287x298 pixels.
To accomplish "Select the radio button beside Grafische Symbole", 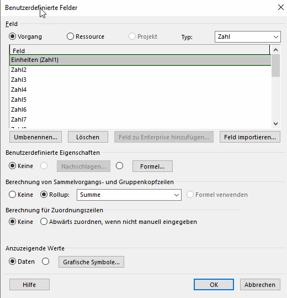I will (45, 262).
